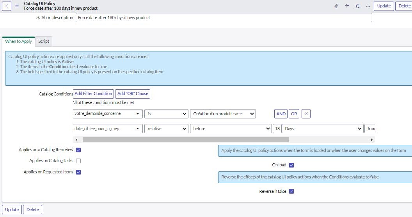Click the back arrow button

pyautogui.click(x=7, y=6)
